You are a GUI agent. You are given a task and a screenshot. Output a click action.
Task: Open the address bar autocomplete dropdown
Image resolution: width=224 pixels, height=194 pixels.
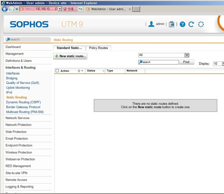tap(60, 9)
